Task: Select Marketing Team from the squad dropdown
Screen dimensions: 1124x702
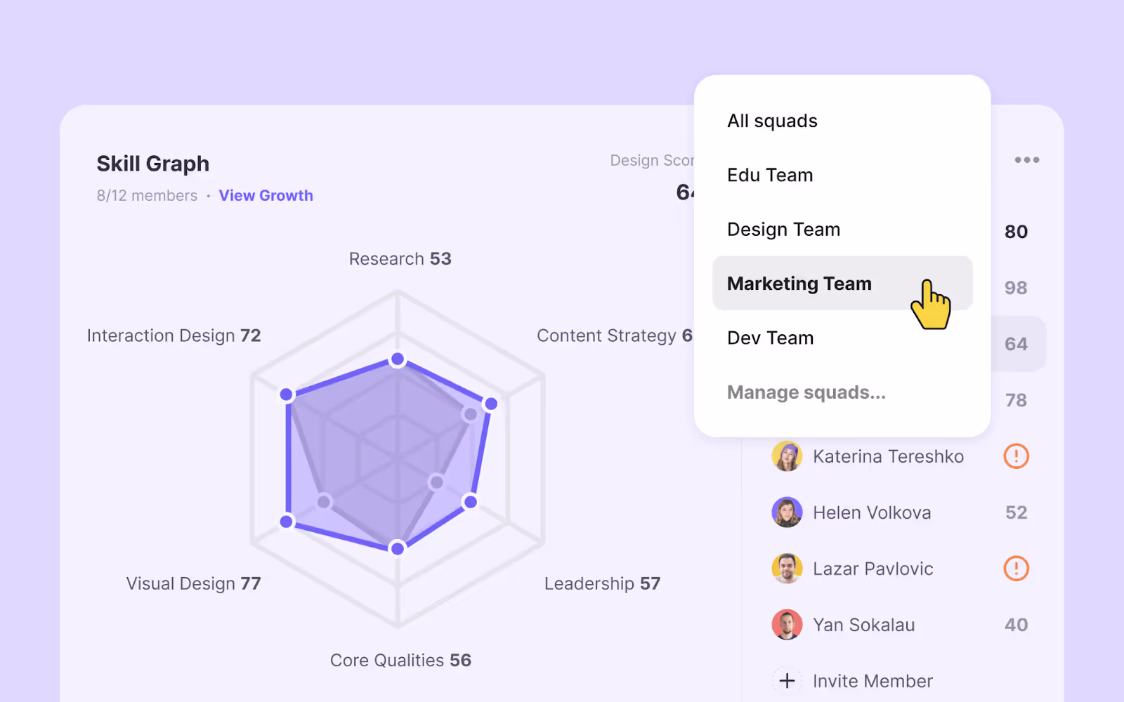Action: 799,284
